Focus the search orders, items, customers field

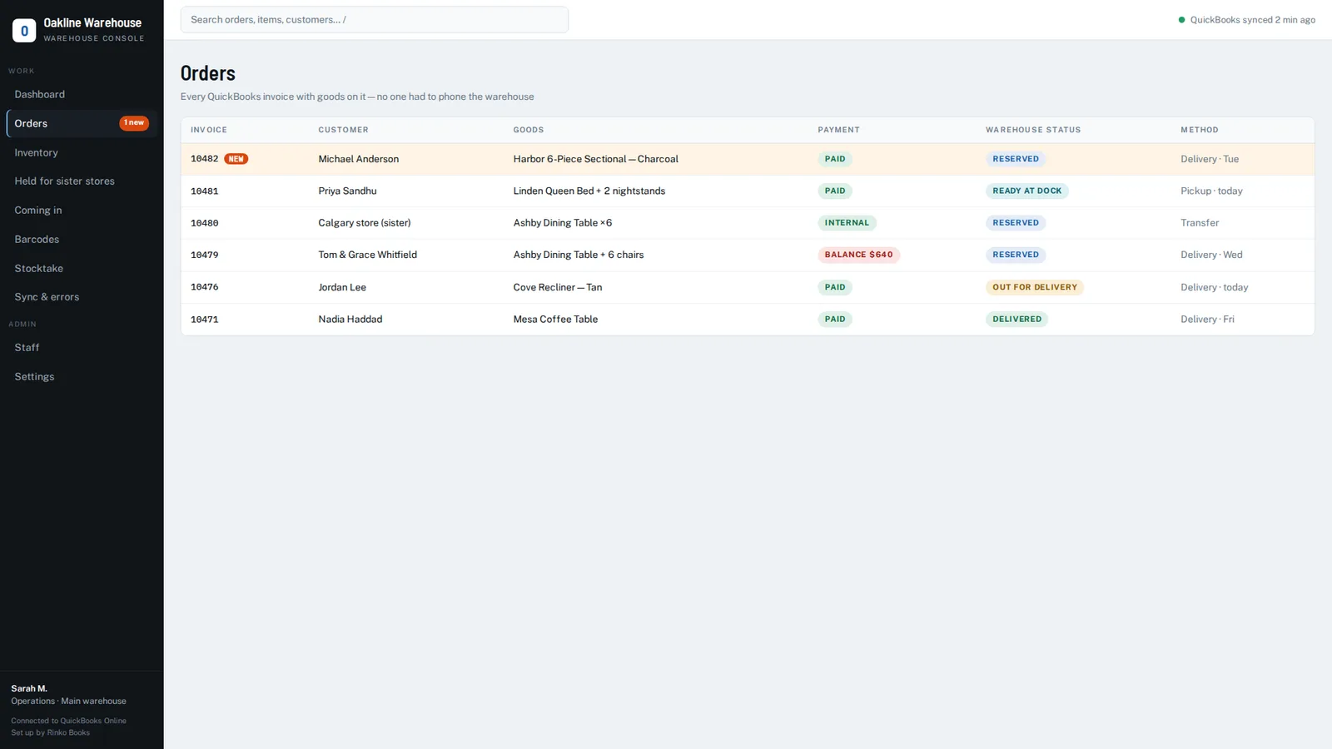point(375,20)
